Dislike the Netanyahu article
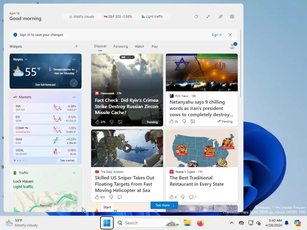The image size is (307, 230). 184,121
